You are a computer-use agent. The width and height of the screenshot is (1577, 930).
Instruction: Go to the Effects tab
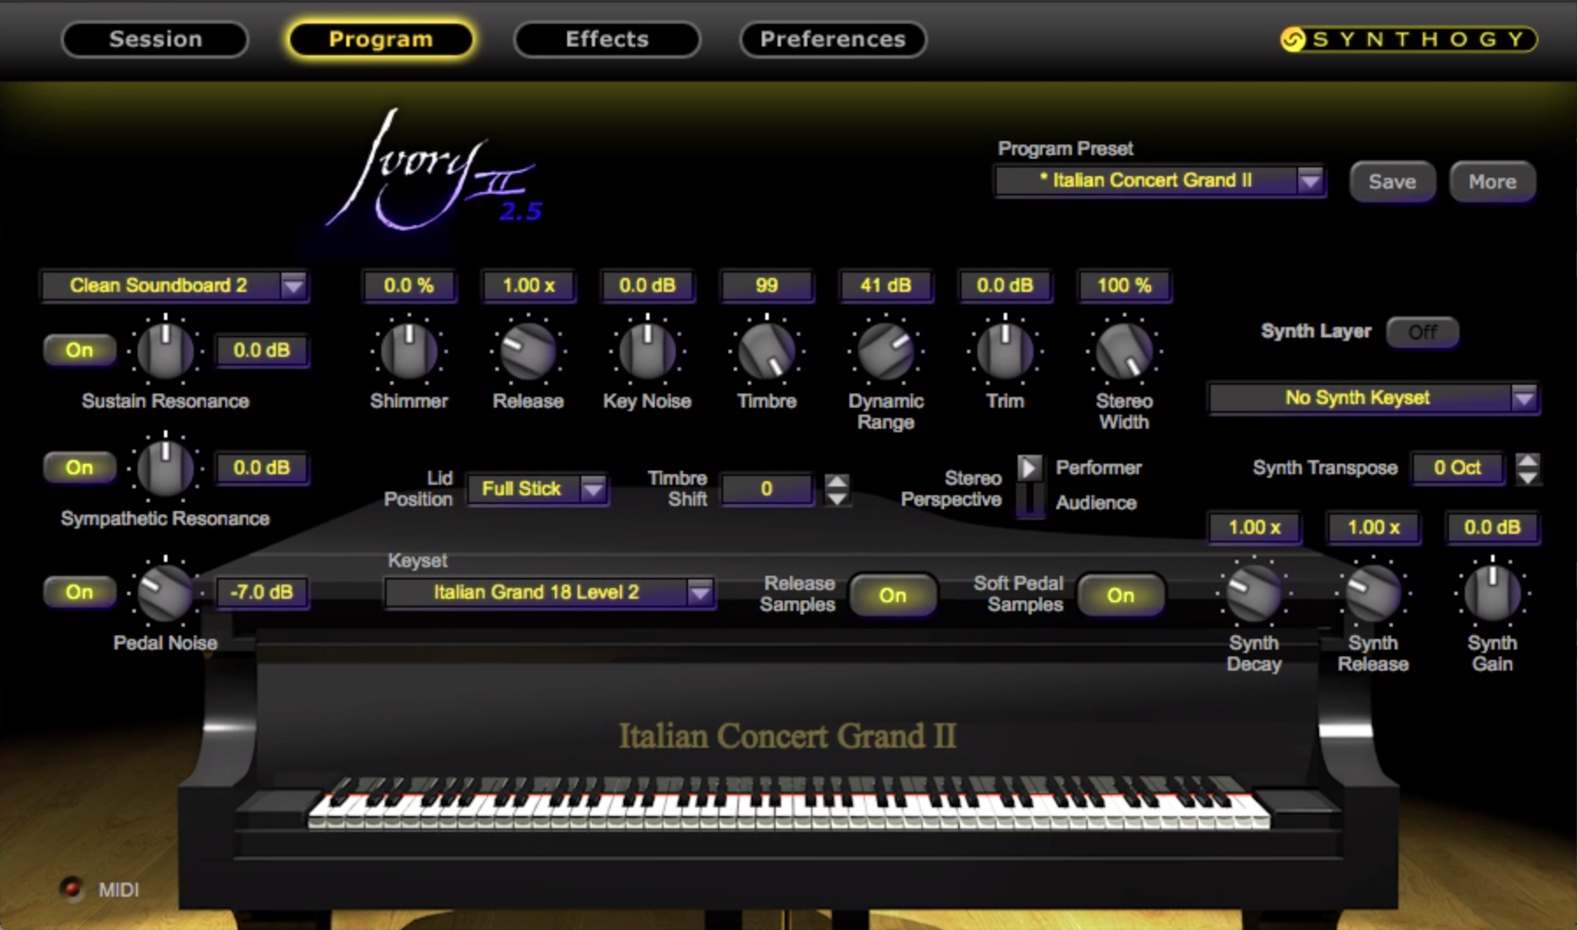[607, 39]
